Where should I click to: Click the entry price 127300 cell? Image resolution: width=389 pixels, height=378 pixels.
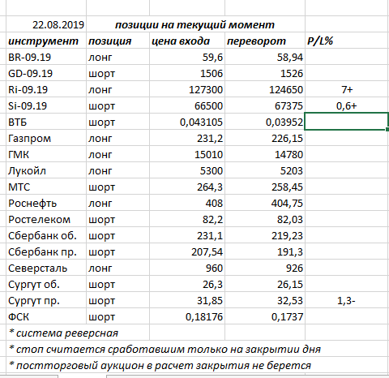[x=187, y=89]
